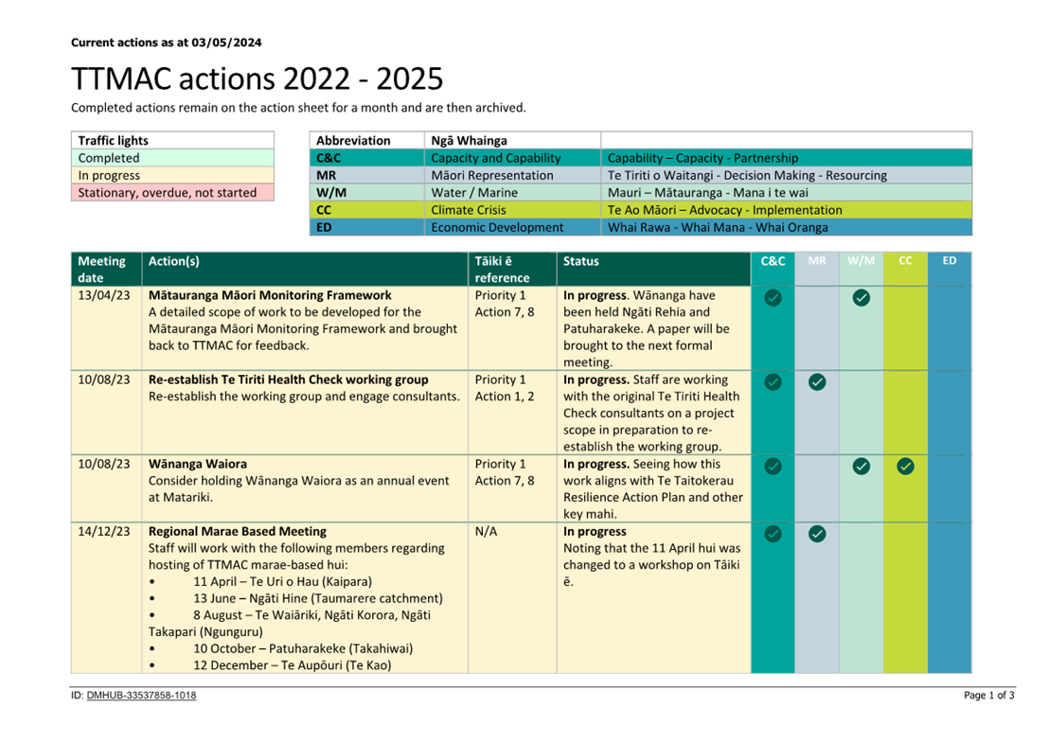Click the 'Climate Crisis' legend cell
The width and height of the screenshot is (1049, 741).
click(512, 210)
